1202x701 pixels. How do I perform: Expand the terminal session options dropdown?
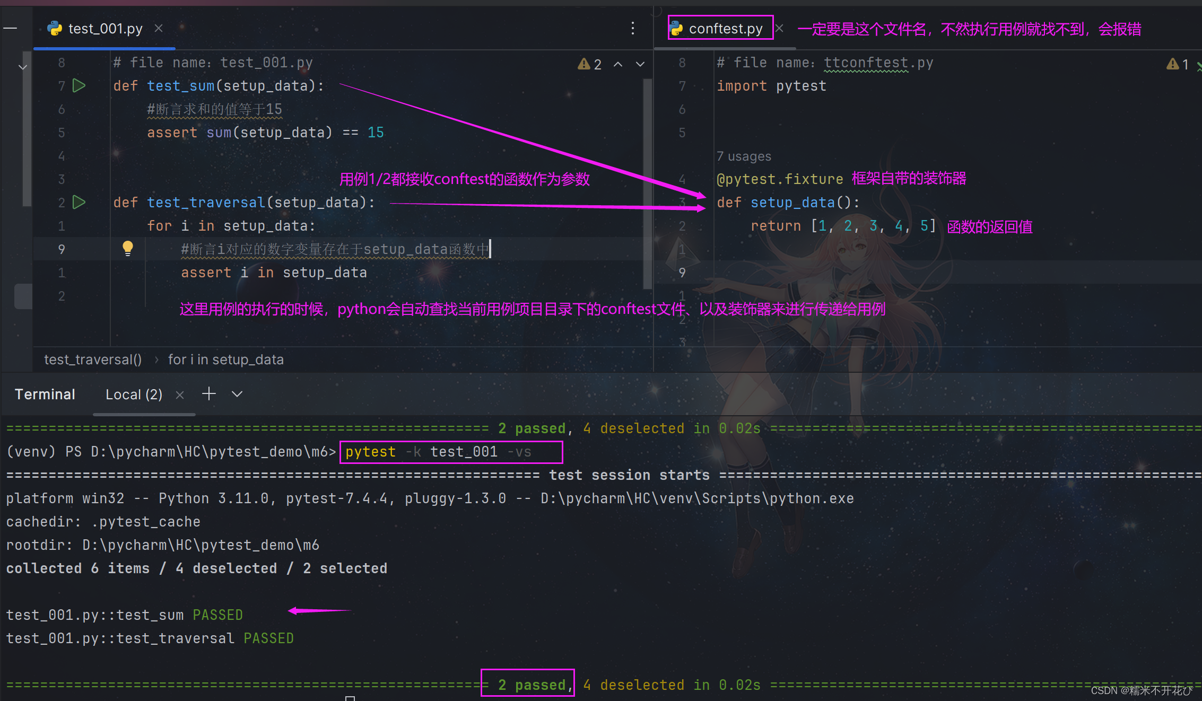[x=237, y=394]
